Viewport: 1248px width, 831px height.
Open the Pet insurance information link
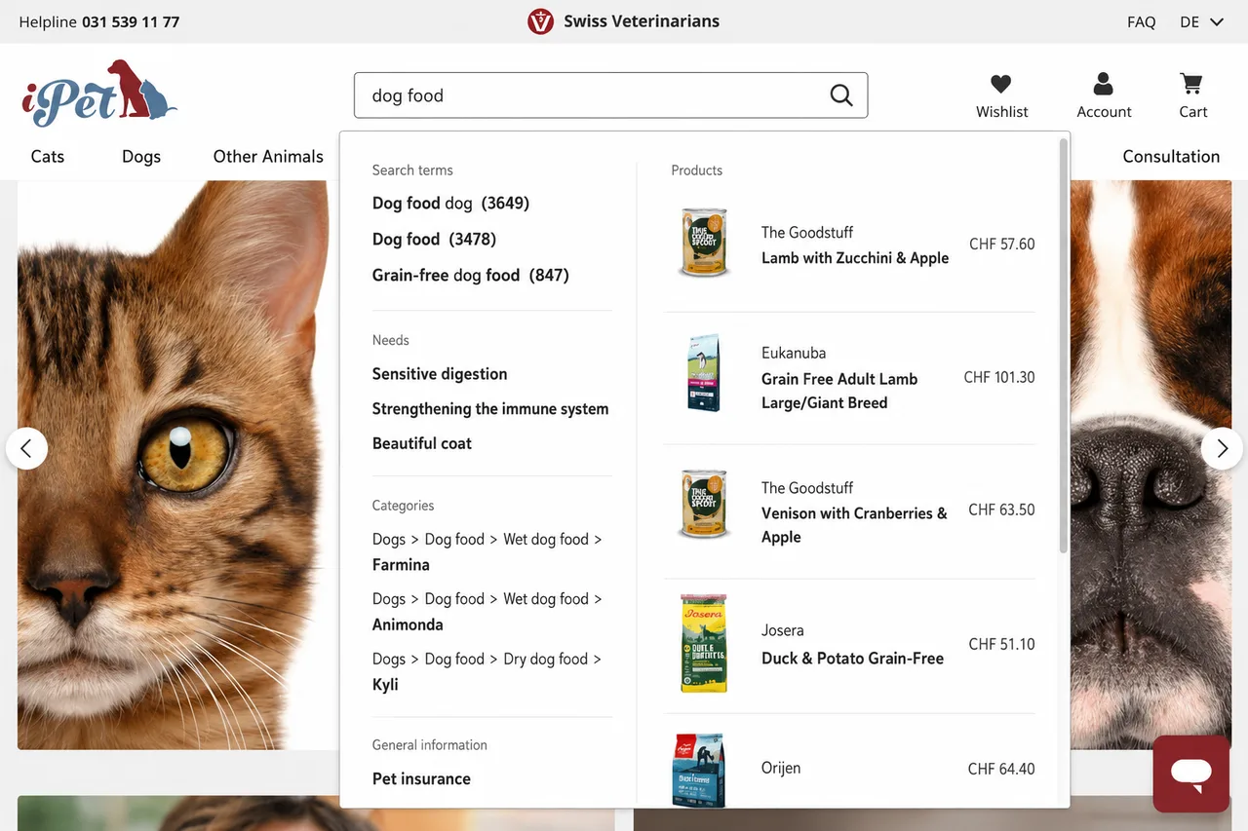[421, 778]
